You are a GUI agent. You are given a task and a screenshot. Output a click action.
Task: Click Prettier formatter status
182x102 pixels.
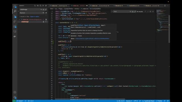coord(159,101)
